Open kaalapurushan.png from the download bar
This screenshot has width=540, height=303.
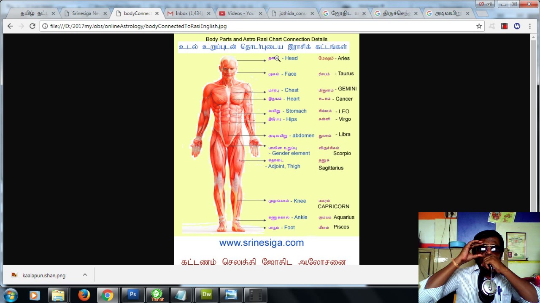[x=43, y=275]
